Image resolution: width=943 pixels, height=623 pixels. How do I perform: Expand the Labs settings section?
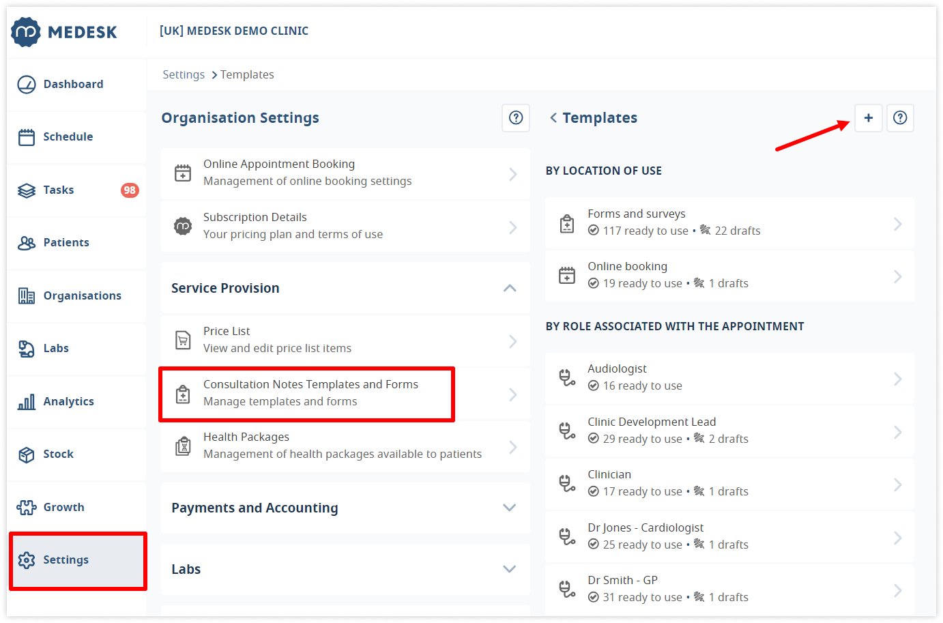point(509,568)
